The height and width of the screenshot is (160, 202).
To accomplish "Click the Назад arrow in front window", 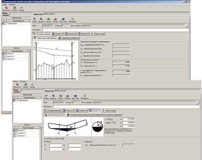I will click(33, 84).
